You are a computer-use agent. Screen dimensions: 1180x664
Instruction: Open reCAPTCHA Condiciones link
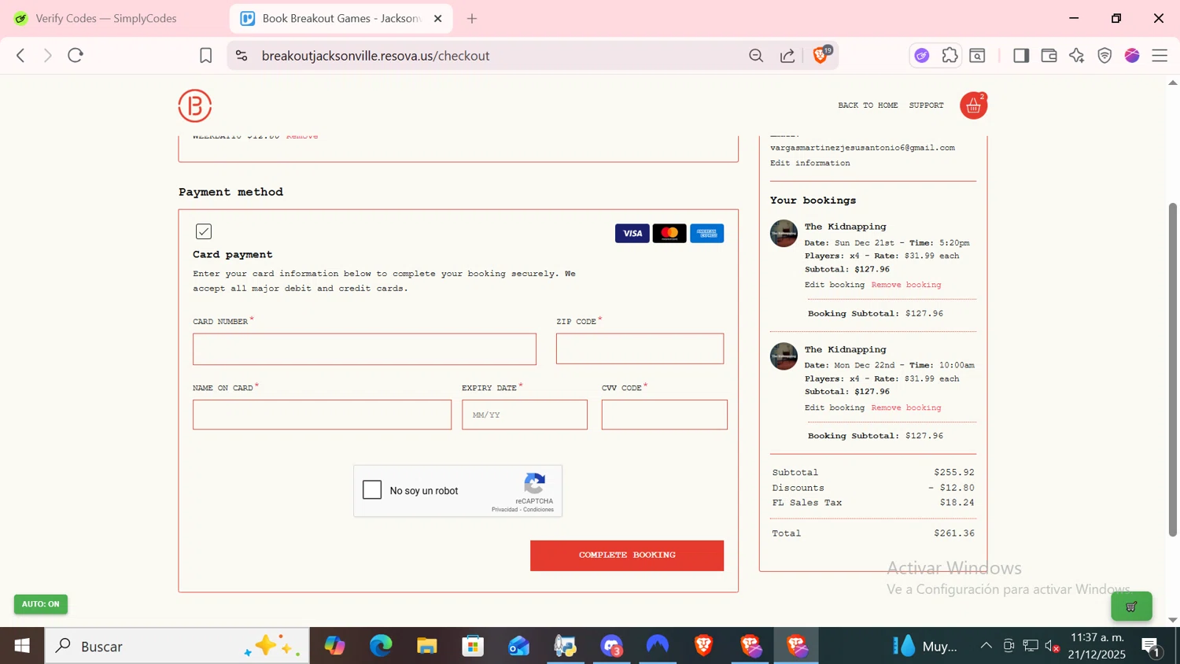(539, 510)
